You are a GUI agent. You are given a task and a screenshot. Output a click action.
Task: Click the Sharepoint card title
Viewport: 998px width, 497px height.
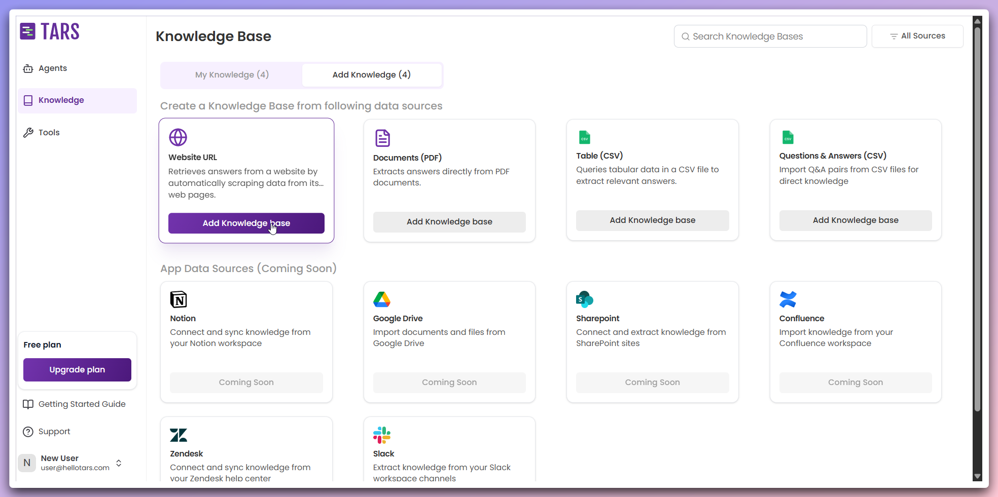click(597, 319)
